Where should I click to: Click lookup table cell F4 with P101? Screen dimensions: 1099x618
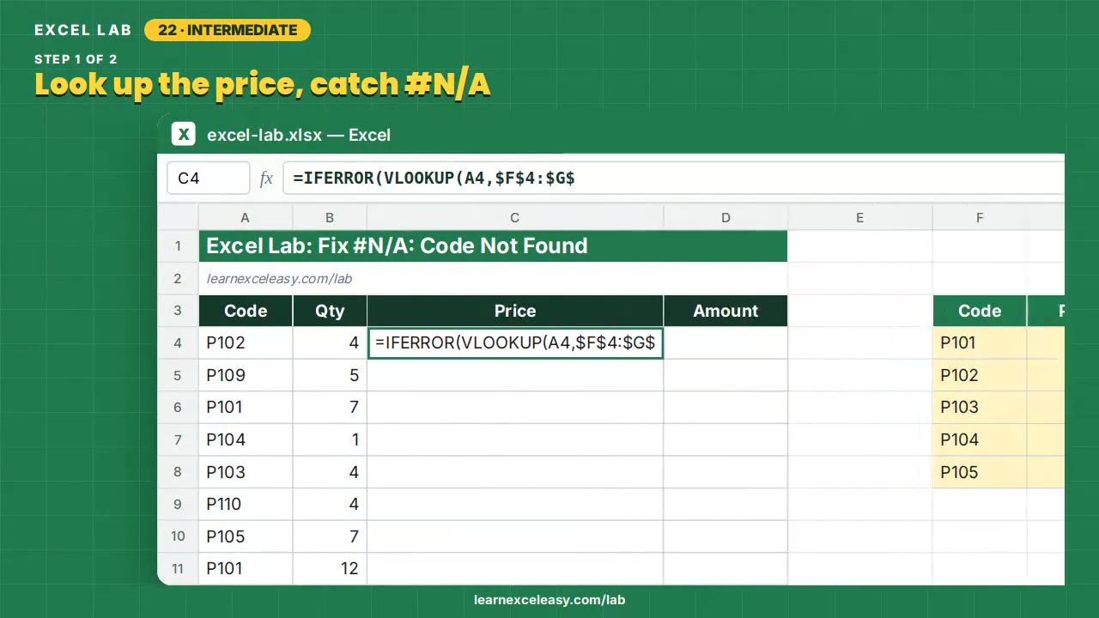(980, 342)
